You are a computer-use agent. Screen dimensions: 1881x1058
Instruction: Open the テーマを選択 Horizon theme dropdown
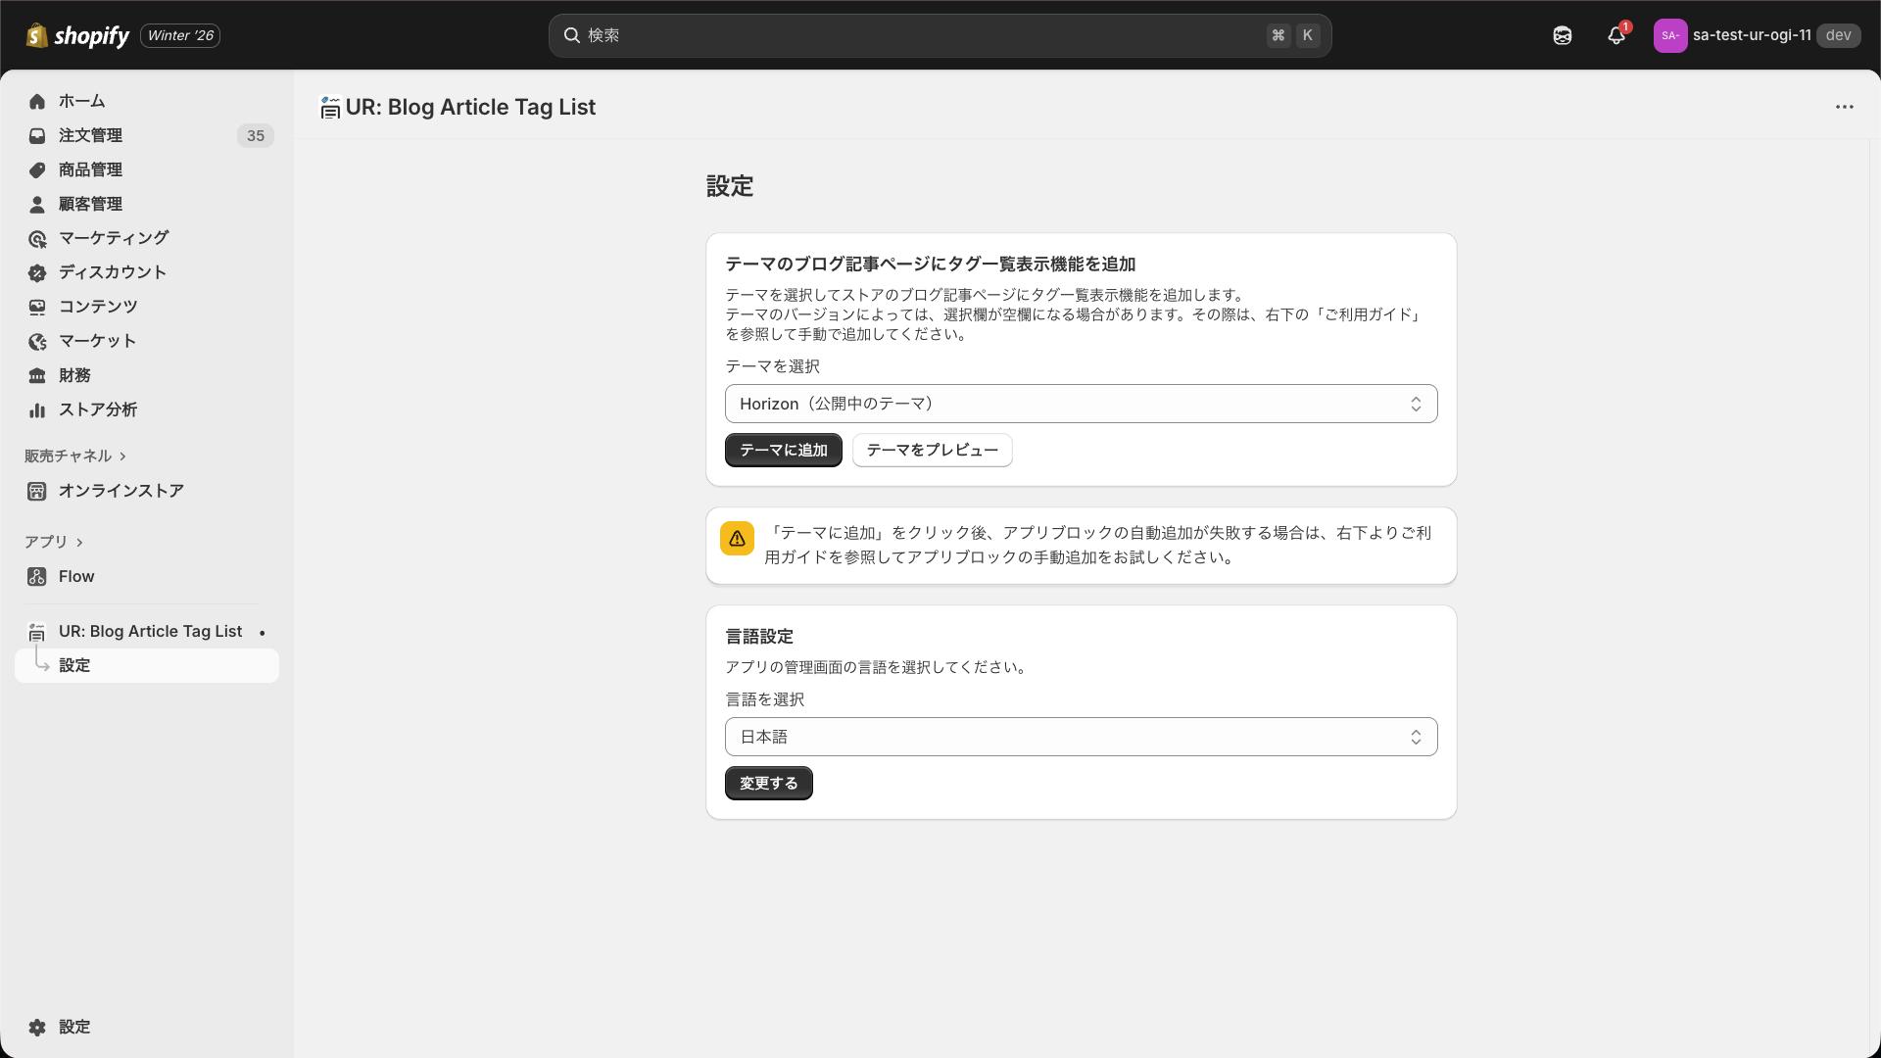(x=1081, y=404)
